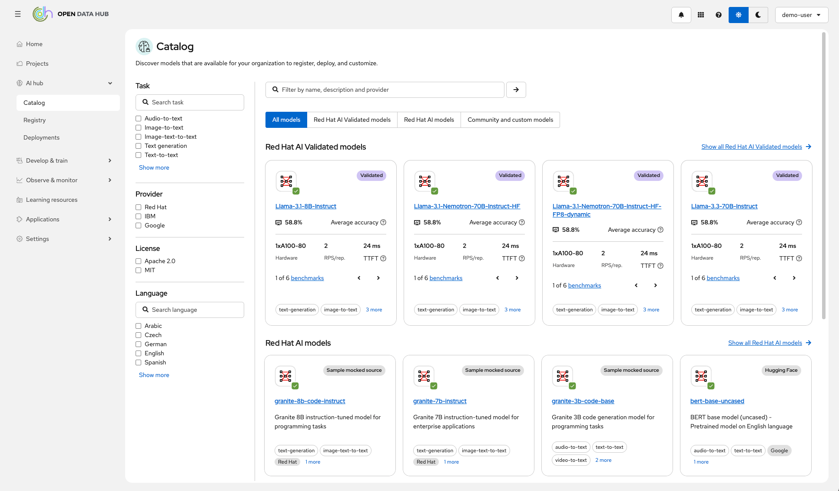Open the demo-user account dropdown
Viewport: 839px width, 491px height.
801,15
